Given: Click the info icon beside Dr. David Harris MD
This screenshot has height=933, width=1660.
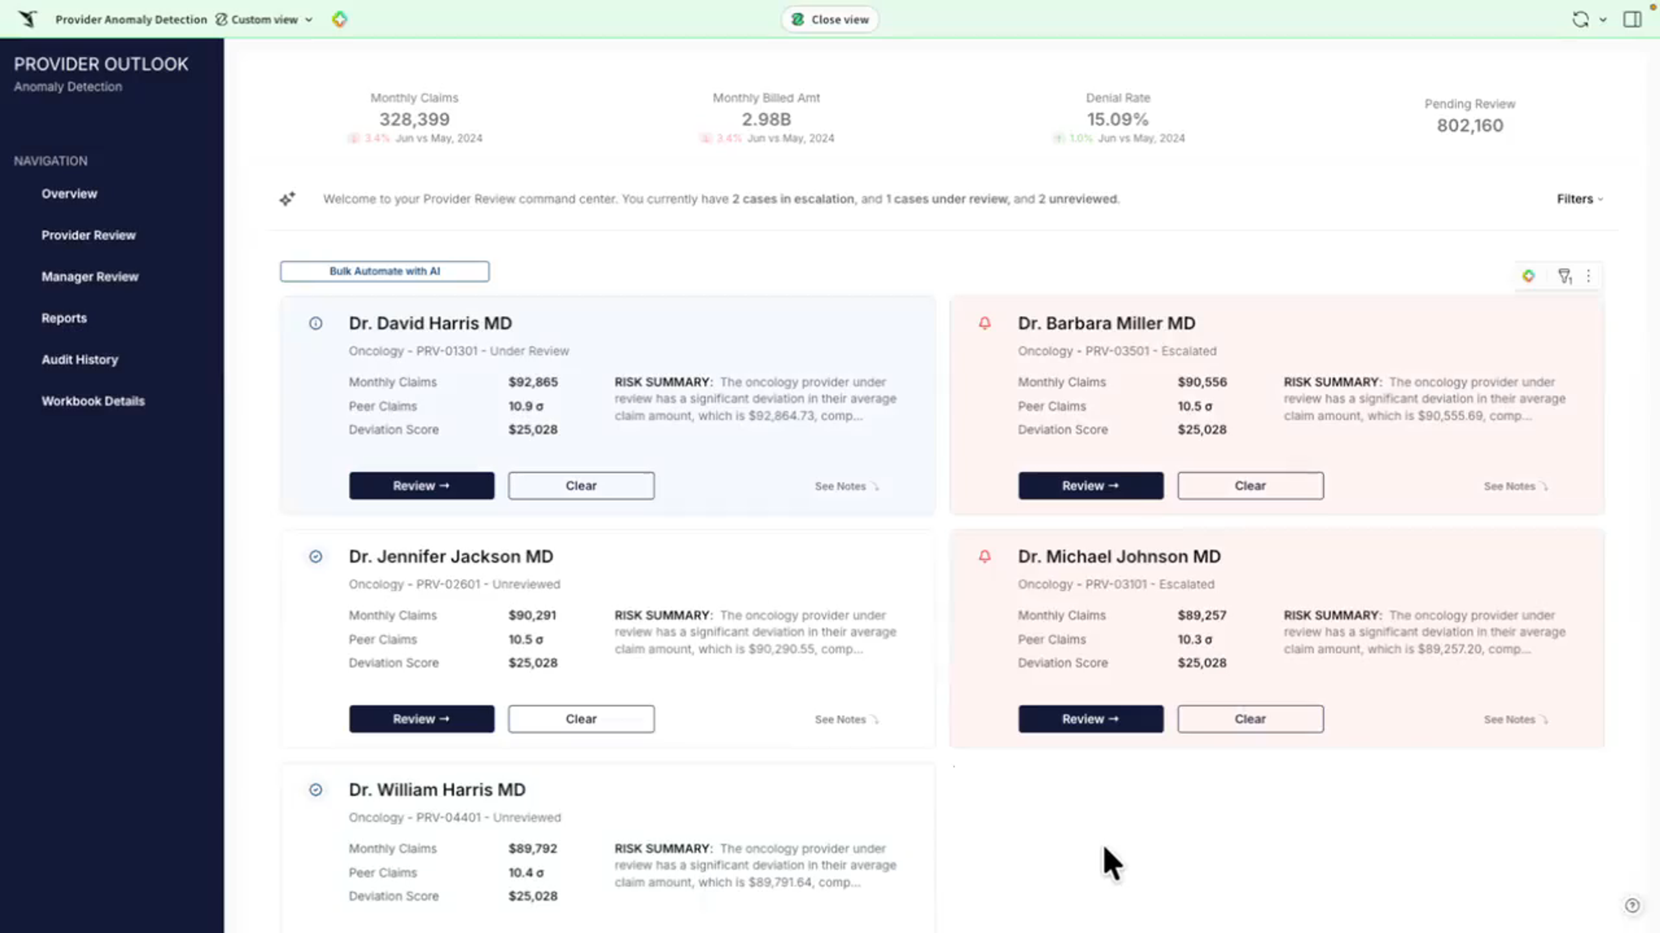Looking at the screenshot, I should (x=316, y=323).
